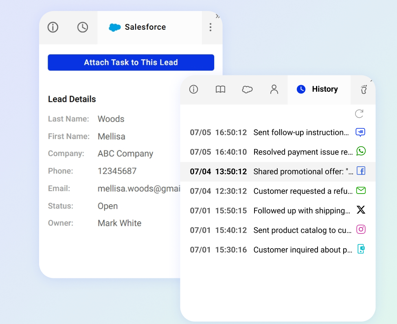Click Facebook icon on promotional offer row

coord(361,171)
